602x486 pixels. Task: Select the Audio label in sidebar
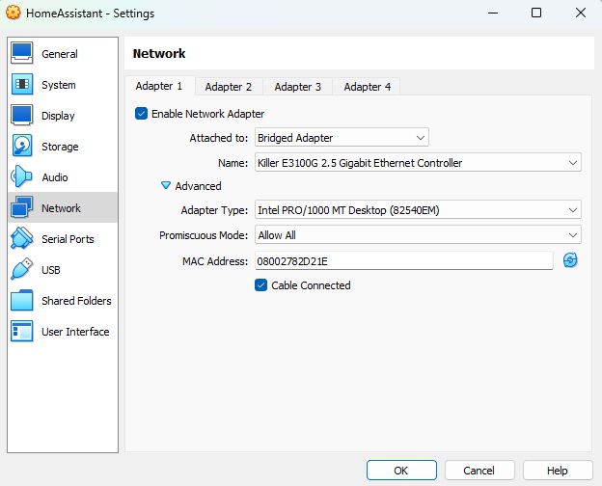coord(55,177)
